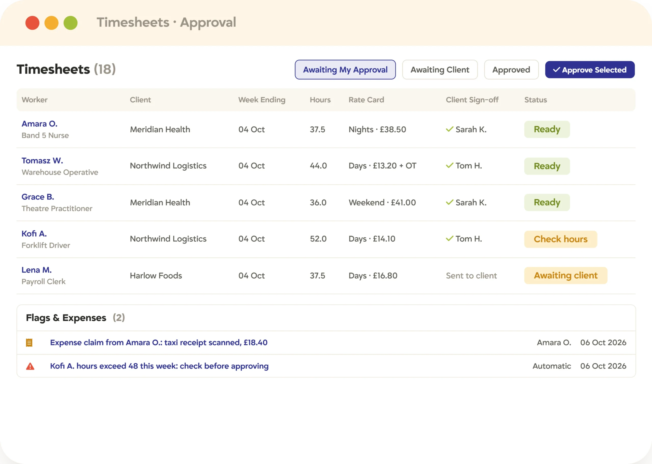Sort by the Week Ending column header
Screen dimensions: 652x464
point(262,100)
